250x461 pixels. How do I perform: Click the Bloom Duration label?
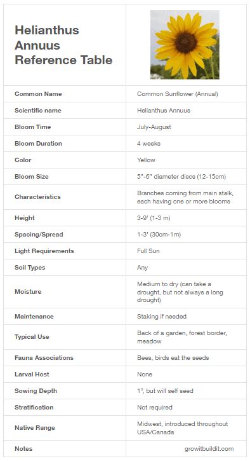38,144
